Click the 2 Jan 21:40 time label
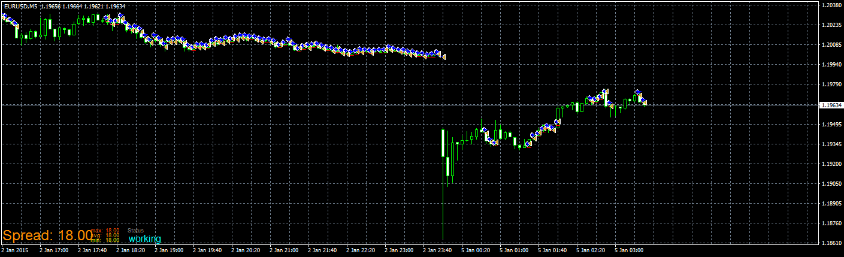Screen dimensions: 844x257 tap(322, 250)
